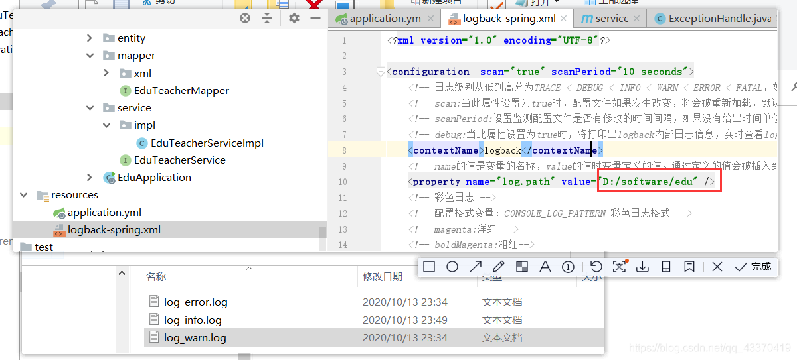Click the log_warn.log file icon
This screenshot has width=797, height=360.
click(x=154, y=337)
